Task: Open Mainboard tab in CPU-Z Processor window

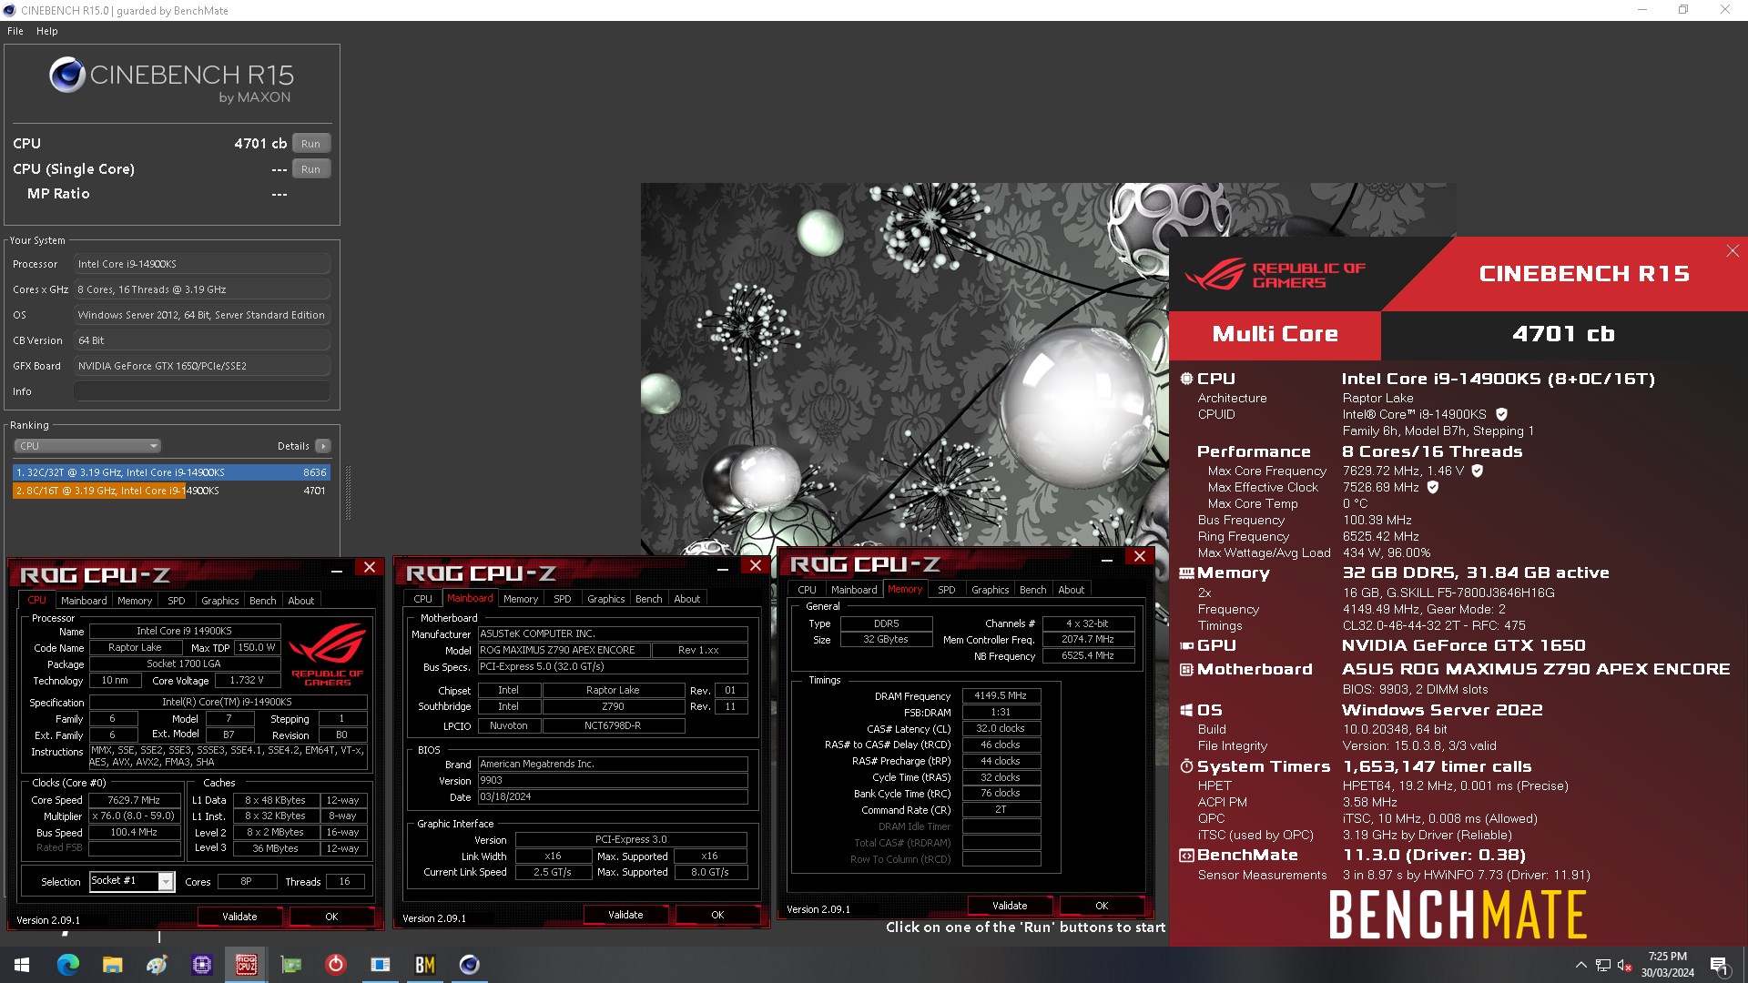Action: point(84,601)
